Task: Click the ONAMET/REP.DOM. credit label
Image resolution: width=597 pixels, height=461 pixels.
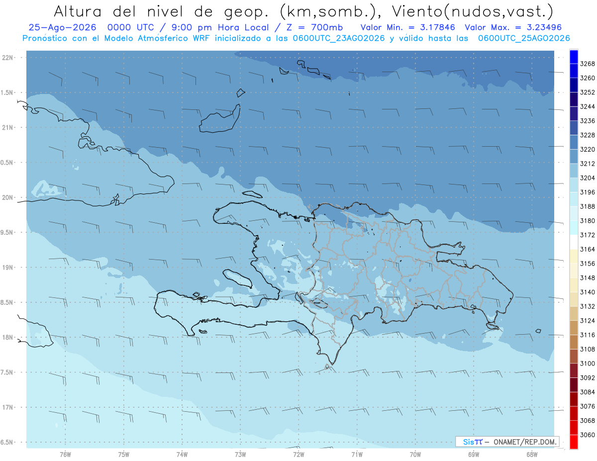Action: tap(525, 442)
